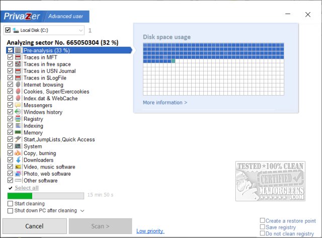Screen dimensions: 322x238
Task: Open the More information > link
Action: click(165, 103)
